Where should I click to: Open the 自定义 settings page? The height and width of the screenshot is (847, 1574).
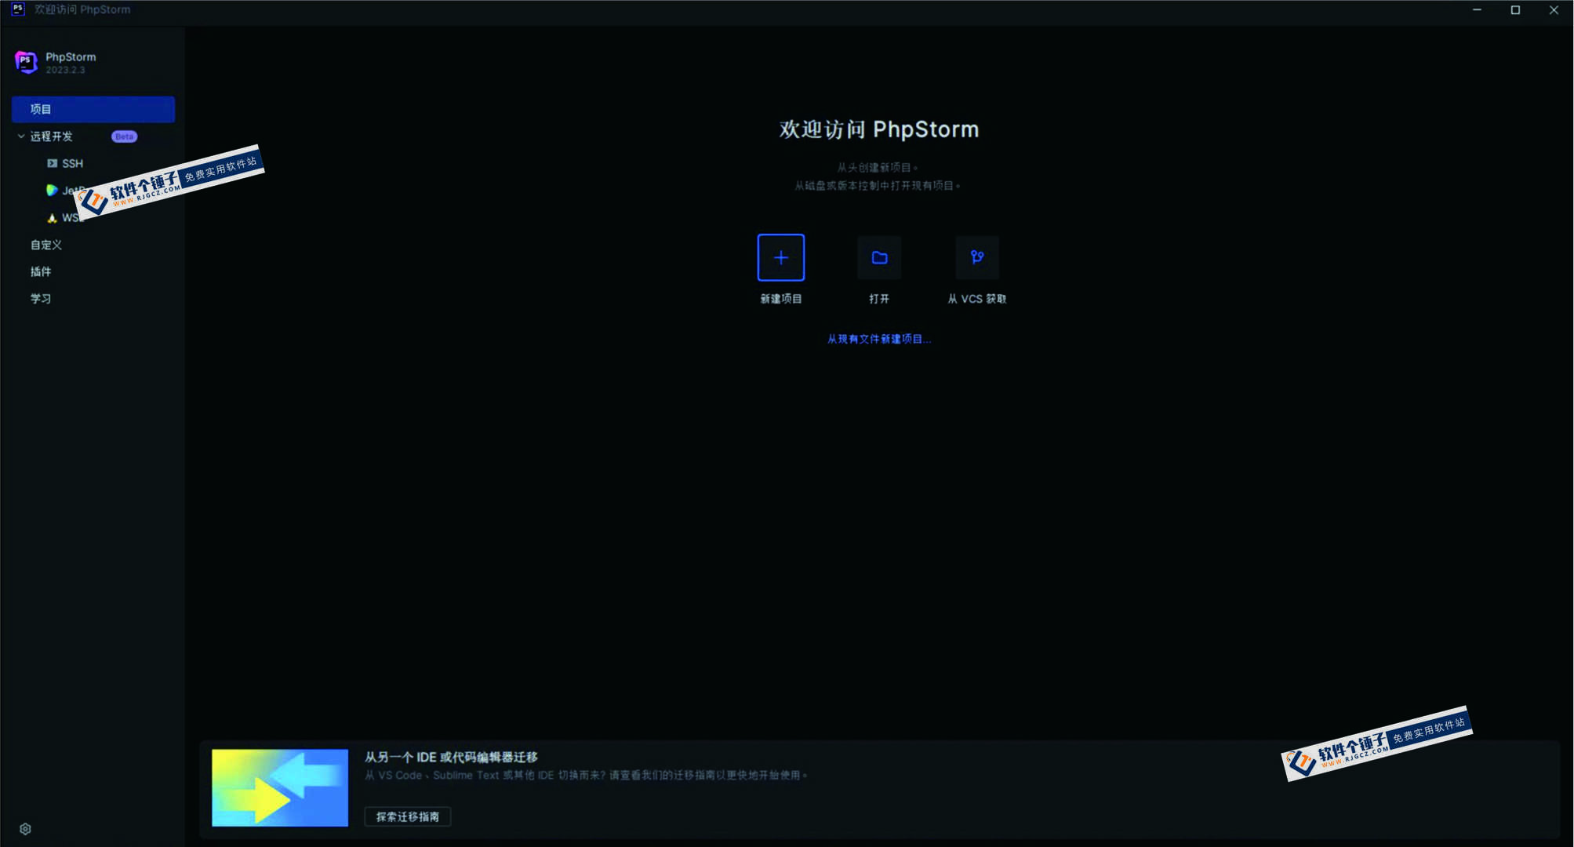pos(45,245)
